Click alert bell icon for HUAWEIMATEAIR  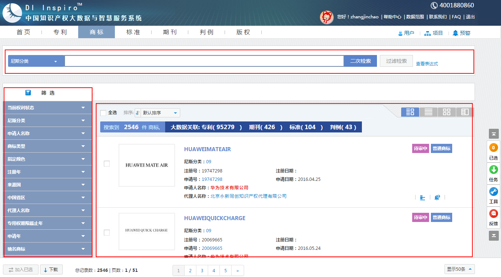pyautogui.click(x=437, y=197)
